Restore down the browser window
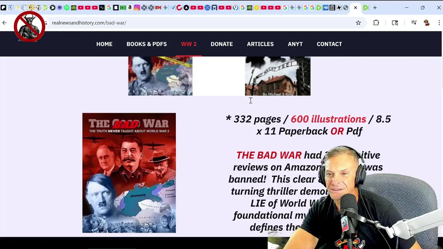Image resolution: width=443 pixels, height=249 pixels. (x=423, y=8)
